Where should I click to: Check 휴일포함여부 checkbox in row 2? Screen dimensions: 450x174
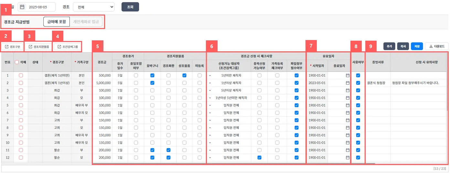click(136, 83)
